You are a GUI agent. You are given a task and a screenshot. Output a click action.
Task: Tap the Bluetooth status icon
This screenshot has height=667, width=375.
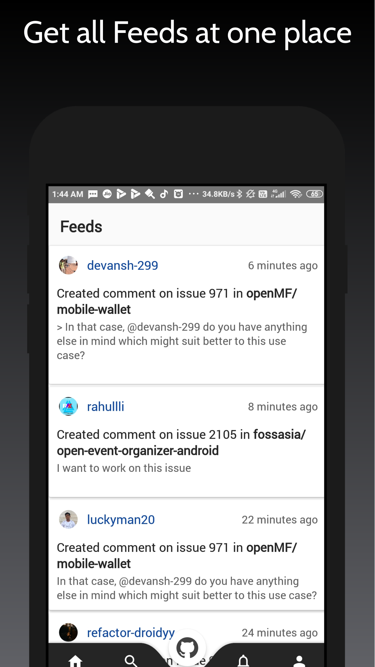pos(239,194)
